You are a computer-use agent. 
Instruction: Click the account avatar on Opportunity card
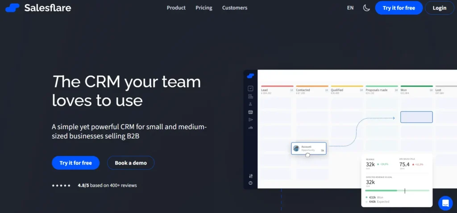pyautogui.click(x=296, y=148)
